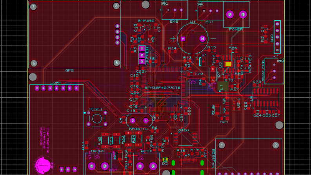Click the C27 capacitor designator
Viewport: 311px width, 175px height.
pos(276,115)
